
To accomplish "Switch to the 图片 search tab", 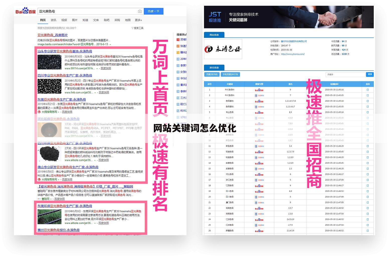I will [x=74, y=20].
